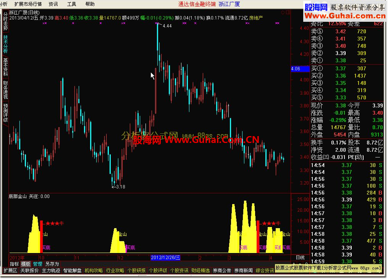The image size is (388, 279).
Task: Select the 卖③ order row at 3.40
Action: pos(347,46)
